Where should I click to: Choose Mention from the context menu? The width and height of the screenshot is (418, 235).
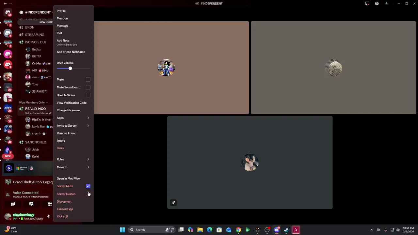73,19
